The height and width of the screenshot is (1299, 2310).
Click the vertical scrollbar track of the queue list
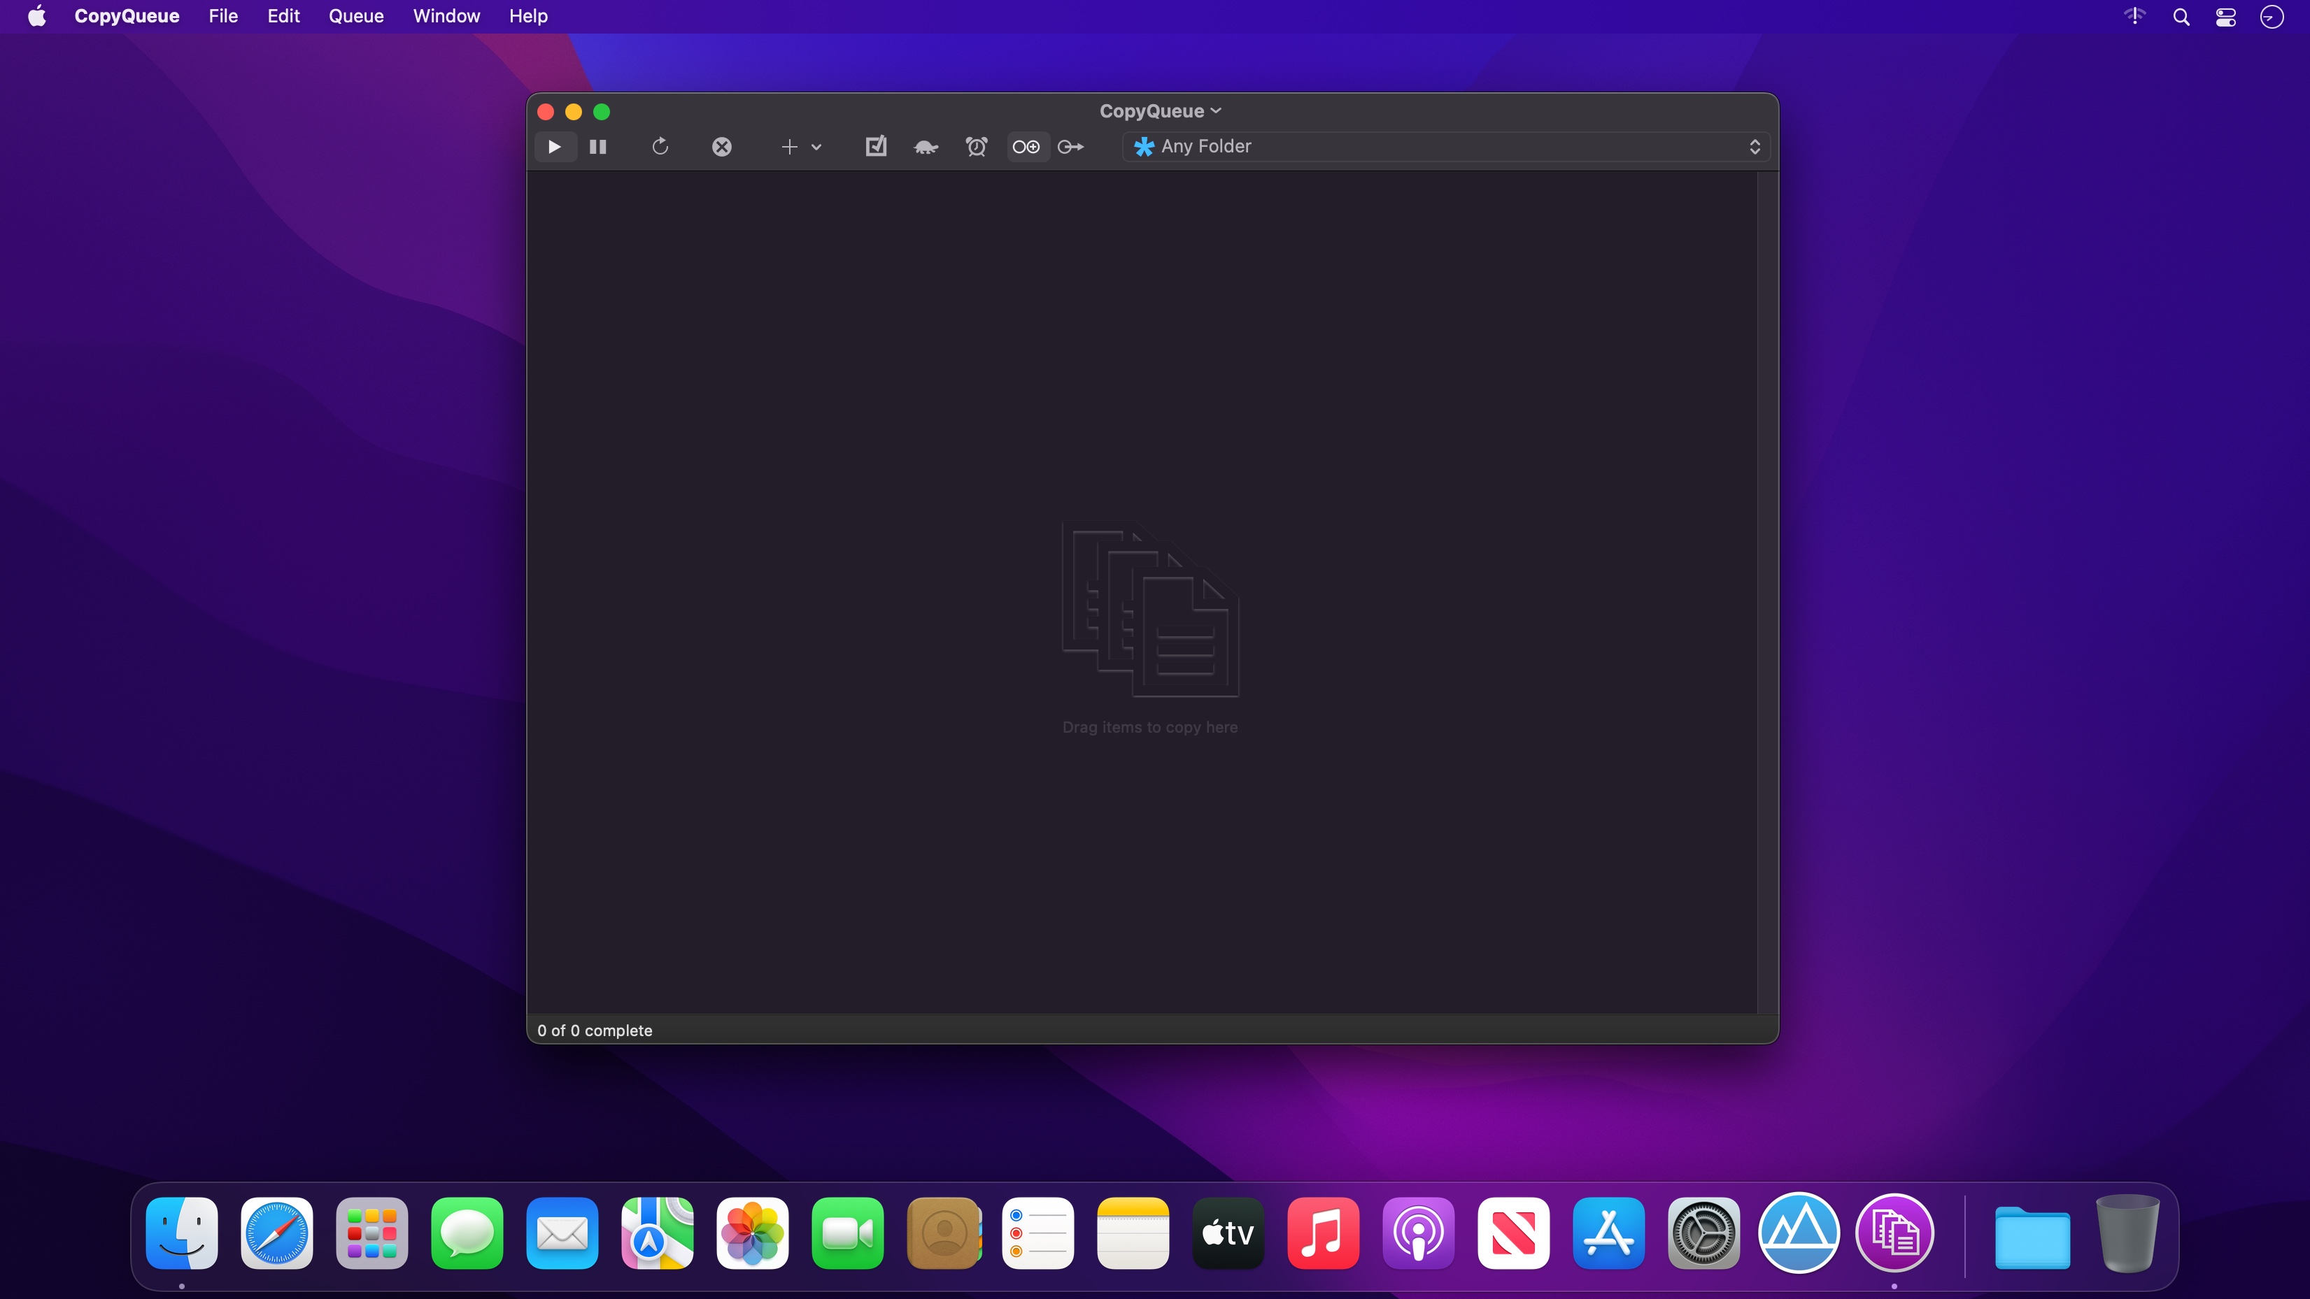pos(1766,591)
